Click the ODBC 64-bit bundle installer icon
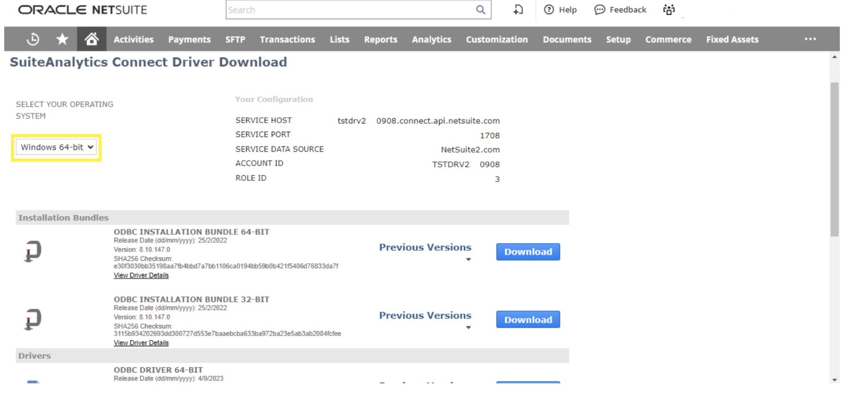844x413 pixels. pyautogui.click(x=33, y=251)
